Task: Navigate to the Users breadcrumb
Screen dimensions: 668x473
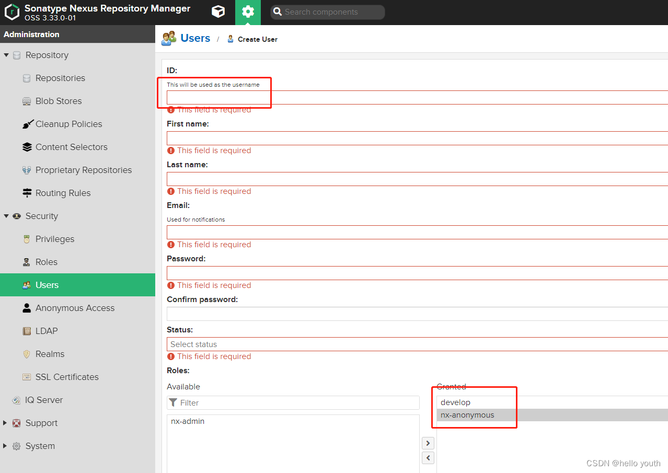Action: pyautogui.click(x=195, y=38)
